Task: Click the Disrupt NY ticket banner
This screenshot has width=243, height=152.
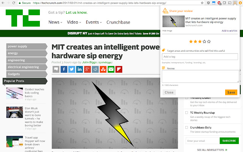Action: 114,33
